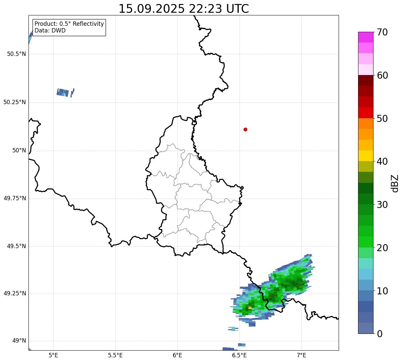The width and height of the screenshot is (403, 362).
Task: Click the 7°E longitude label
Action: 302,355
